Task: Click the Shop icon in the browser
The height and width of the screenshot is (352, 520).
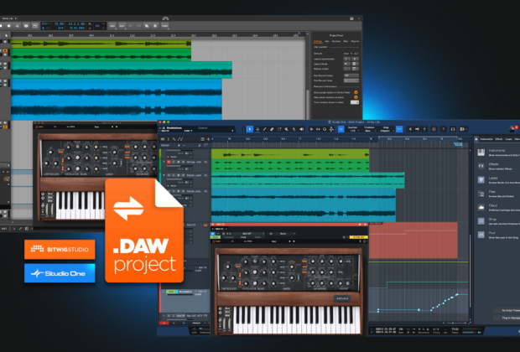Action: [481, 221]
